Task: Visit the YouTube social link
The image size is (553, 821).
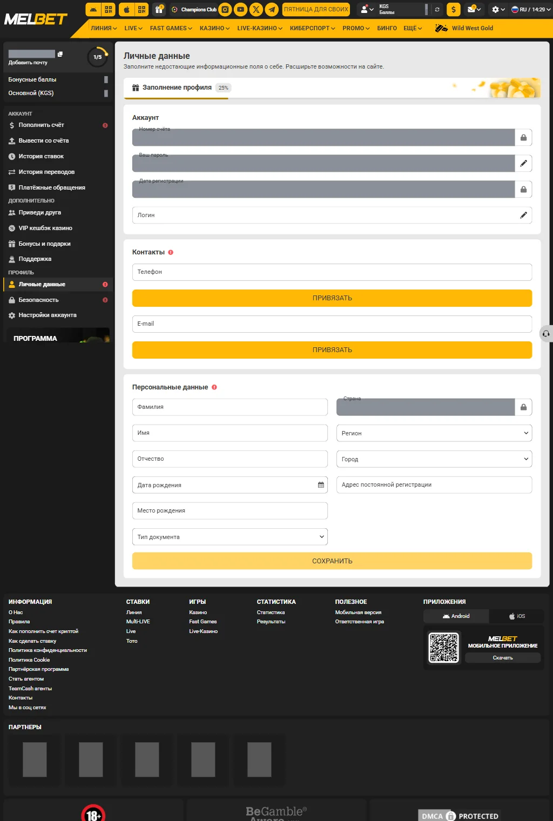Action: point(241,9)
